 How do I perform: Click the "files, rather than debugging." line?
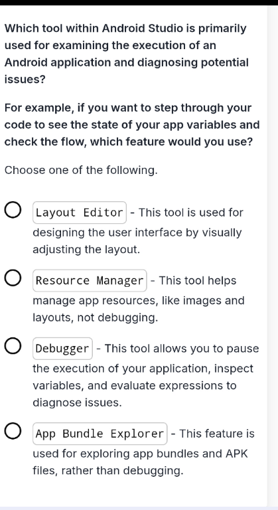click(108, 471)
